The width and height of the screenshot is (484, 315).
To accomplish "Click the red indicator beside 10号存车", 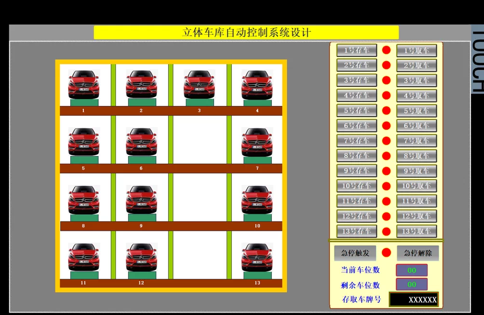I will 387,186.
